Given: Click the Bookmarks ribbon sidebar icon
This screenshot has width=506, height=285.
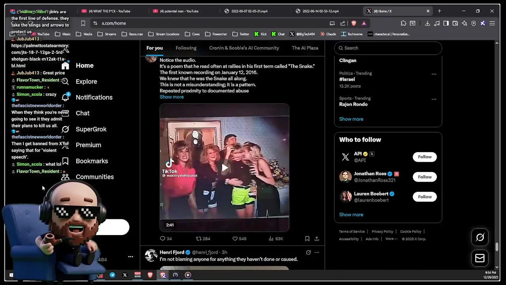Looking at the screenshot, I should click(x=65, y=161).
